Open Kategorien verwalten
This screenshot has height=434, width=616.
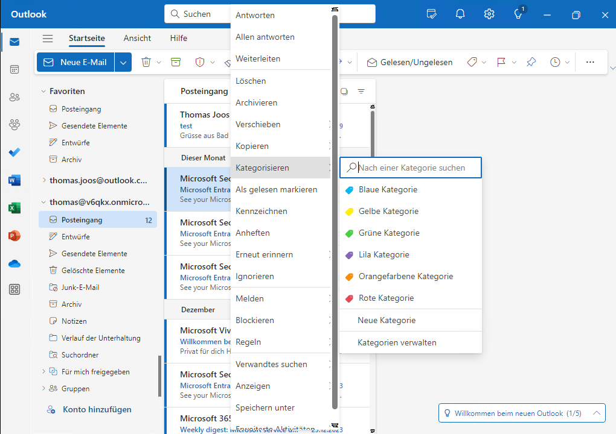pos(396,341)
